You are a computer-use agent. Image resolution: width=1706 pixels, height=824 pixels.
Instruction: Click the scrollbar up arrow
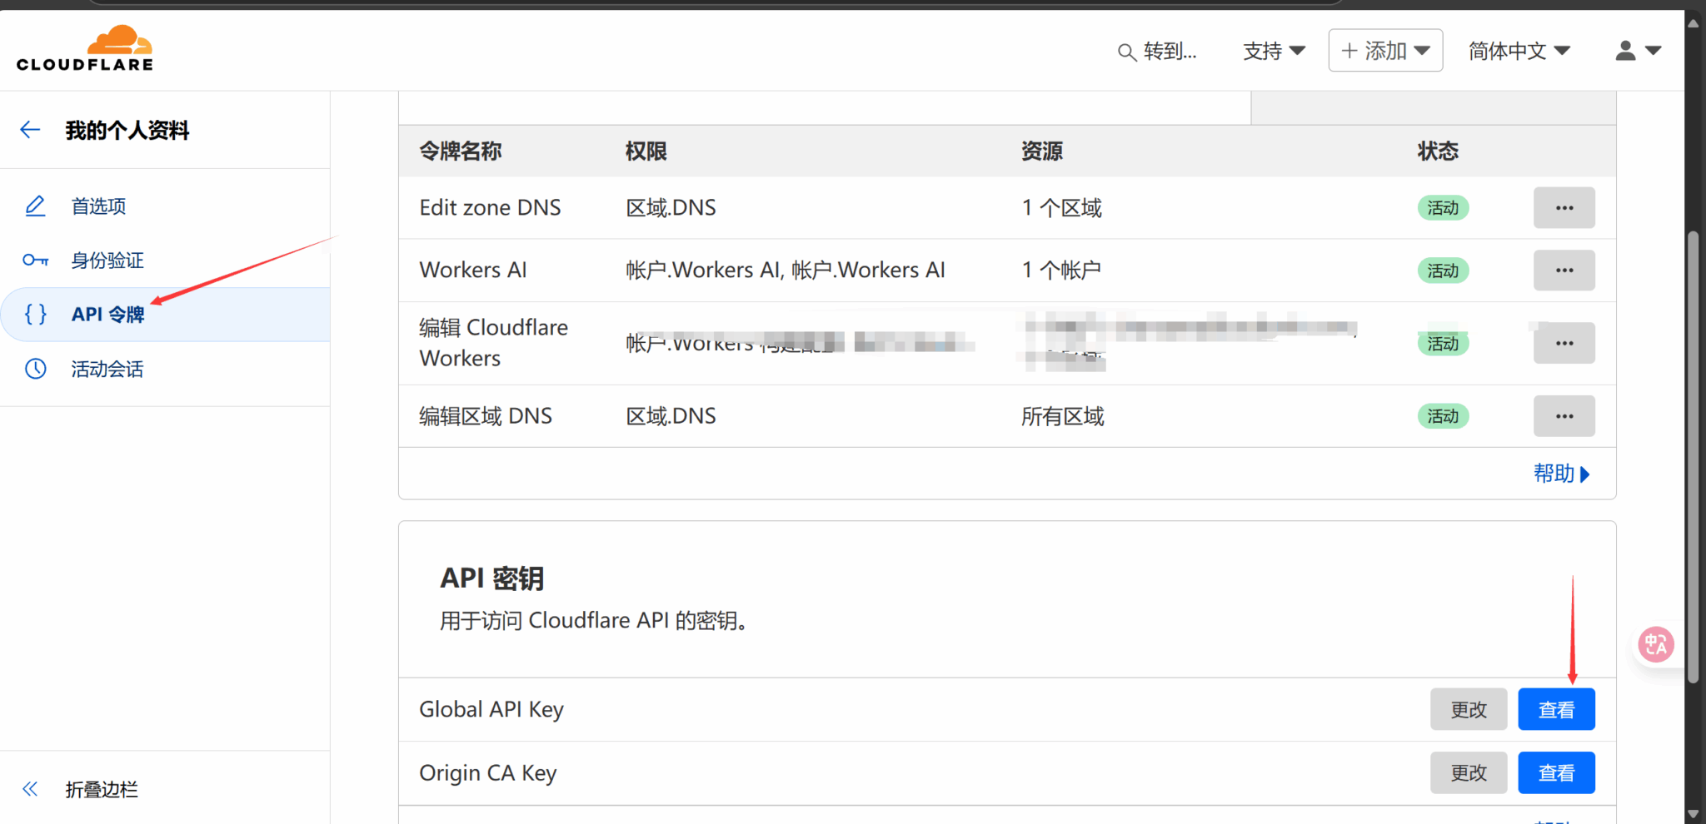click(x=1693, y=23)
